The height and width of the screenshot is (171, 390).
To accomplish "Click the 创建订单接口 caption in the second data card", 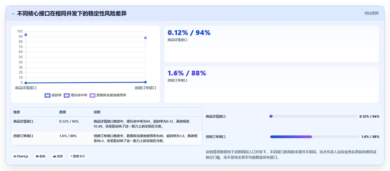I will [x=177, y=81].
